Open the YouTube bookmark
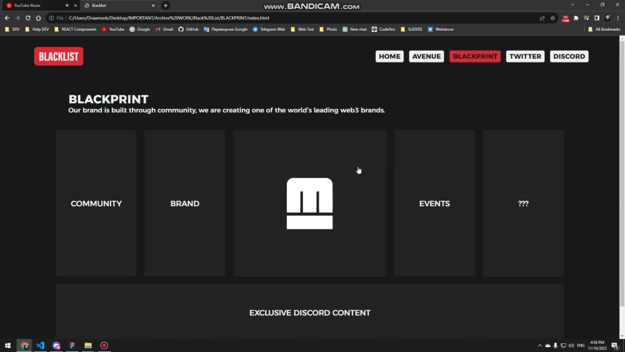The image size is (625, 352). 112,29
